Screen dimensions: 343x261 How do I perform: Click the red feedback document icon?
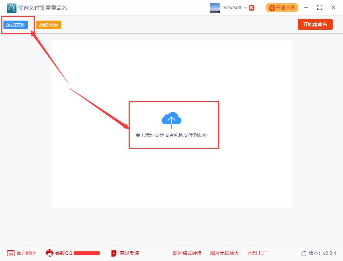pyautogui.click(x=114, y=253)
